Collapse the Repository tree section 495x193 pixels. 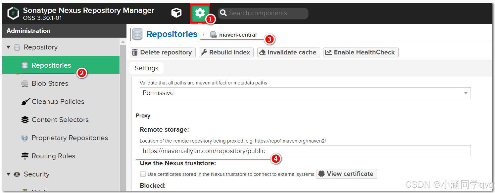click(9, 47)
